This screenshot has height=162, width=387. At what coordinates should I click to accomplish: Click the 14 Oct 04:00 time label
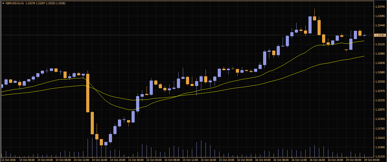click(x=45, y=160)
